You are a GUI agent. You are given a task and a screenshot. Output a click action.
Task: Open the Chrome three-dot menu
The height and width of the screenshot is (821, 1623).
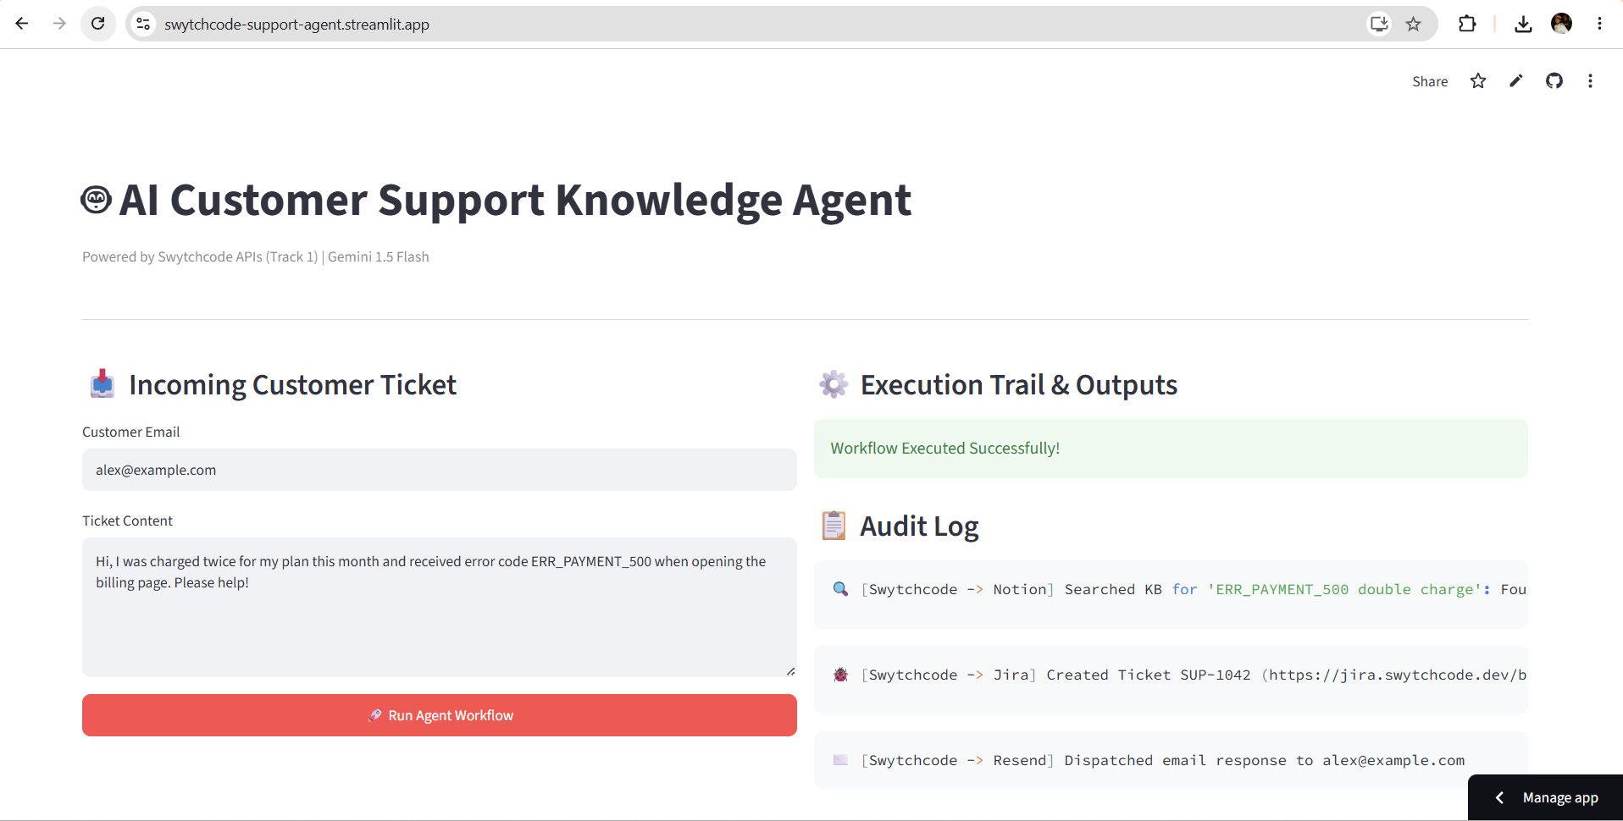[x=1599, y=24]
